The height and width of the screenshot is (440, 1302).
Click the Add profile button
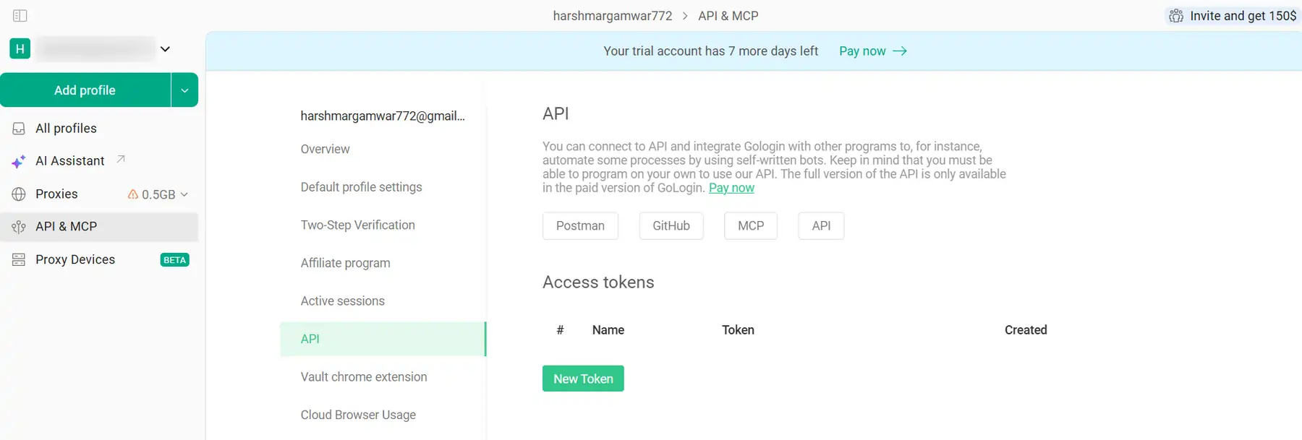(x=85, y=90)
